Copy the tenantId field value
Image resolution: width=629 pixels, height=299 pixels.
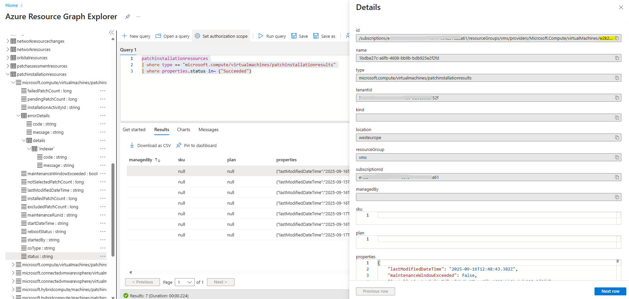617,98
